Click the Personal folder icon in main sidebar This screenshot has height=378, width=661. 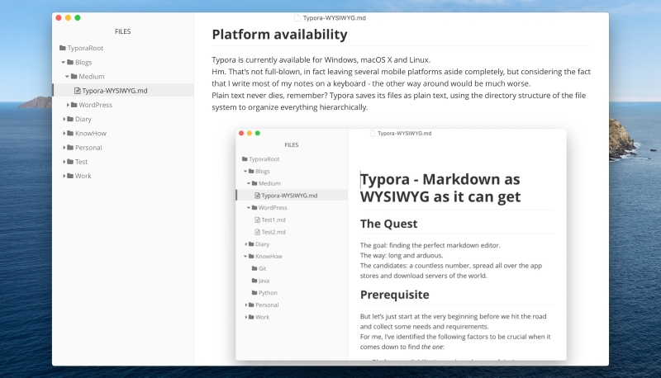click(70, 148)
